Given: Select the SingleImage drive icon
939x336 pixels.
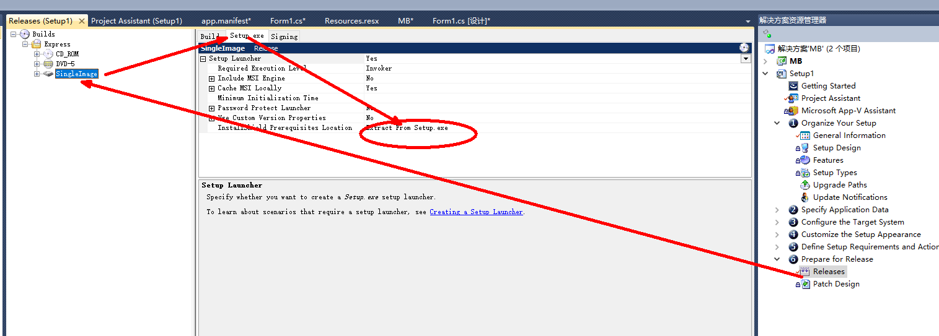Looking at the screenshot, I should 48,74.
